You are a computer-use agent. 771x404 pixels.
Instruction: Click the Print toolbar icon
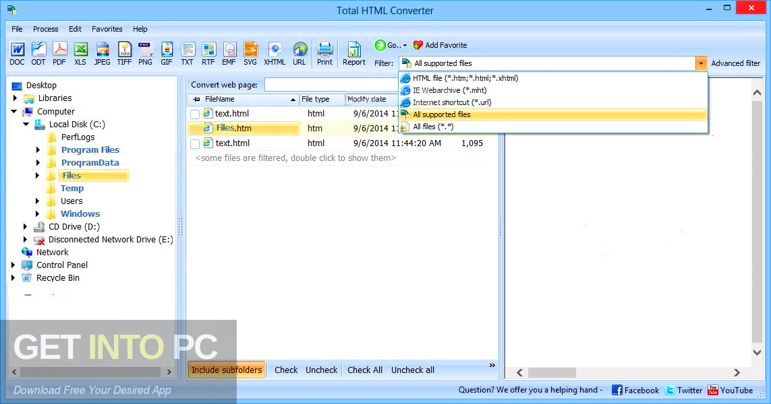[x=325, y=53]
